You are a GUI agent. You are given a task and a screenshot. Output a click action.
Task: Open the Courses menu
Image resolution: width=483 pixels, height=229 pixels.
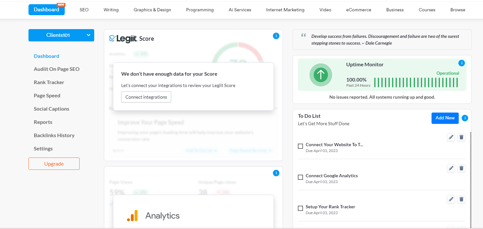click(x=427, y=10)
